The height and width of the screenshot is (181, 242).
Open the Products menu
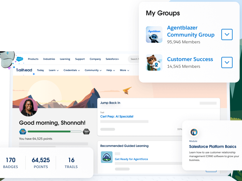pos(33,59)
